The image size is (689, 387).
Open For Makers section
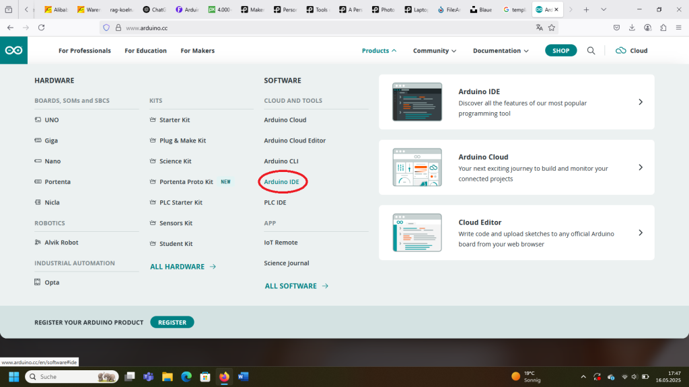[198, 50]
